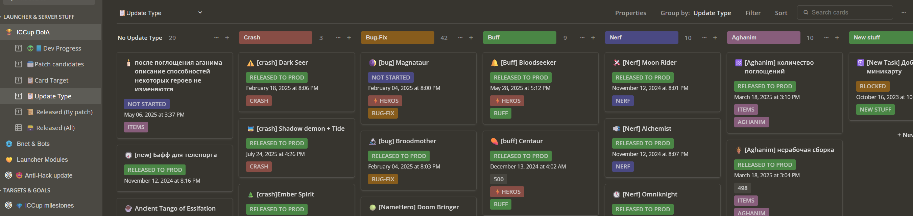Open the Nerf column options menu

click(x=704, y=38)
